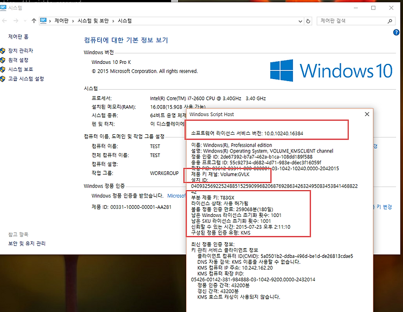
Task: Close the 시스템 window
Action: coord(391,8)
